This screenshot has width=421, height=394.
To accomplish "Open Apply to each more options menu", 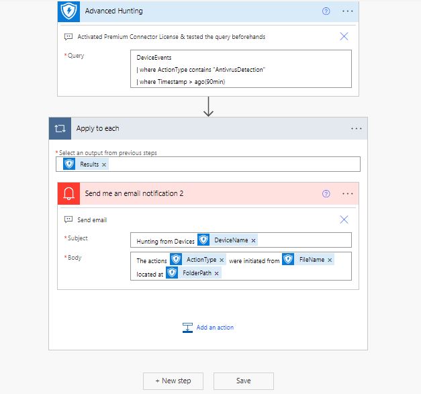I will pyautogui.click(x=357, y=129).
